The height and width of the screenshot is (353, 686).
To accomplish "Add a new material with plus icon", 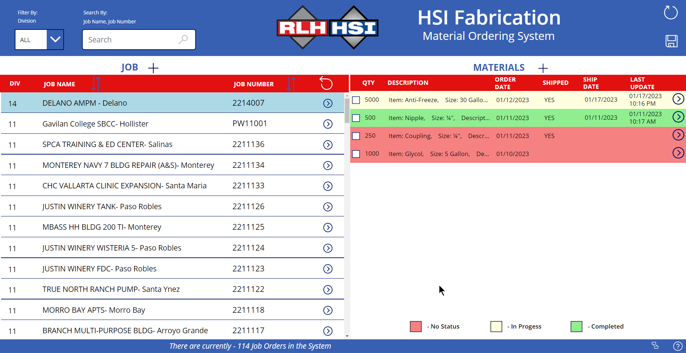I will pyautogui.click(x=543, y=68).
